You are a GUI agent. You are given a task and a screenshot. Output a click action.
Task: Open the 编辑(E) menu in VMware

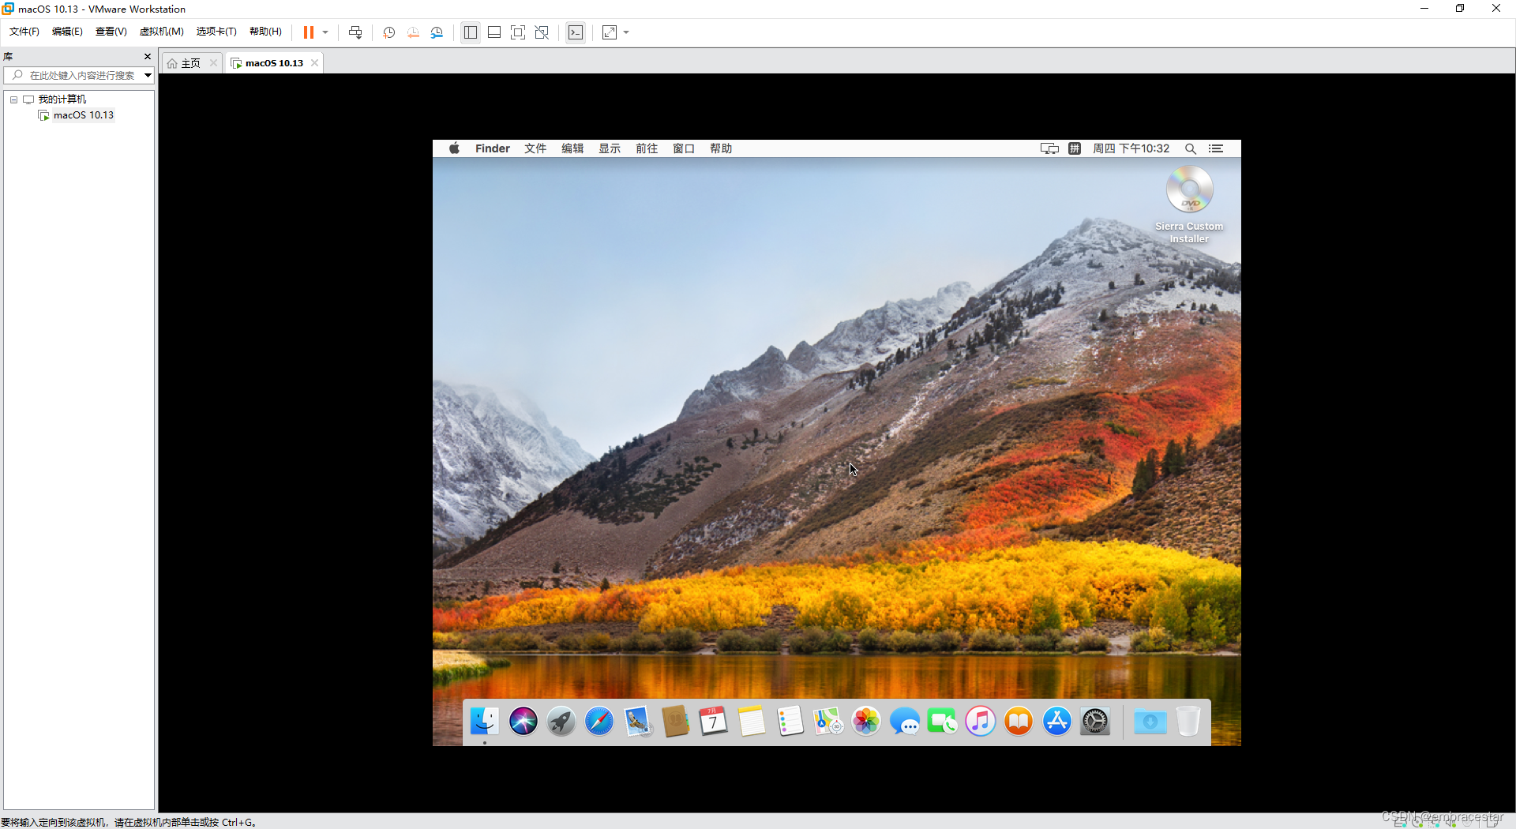(x=67, y=32)
